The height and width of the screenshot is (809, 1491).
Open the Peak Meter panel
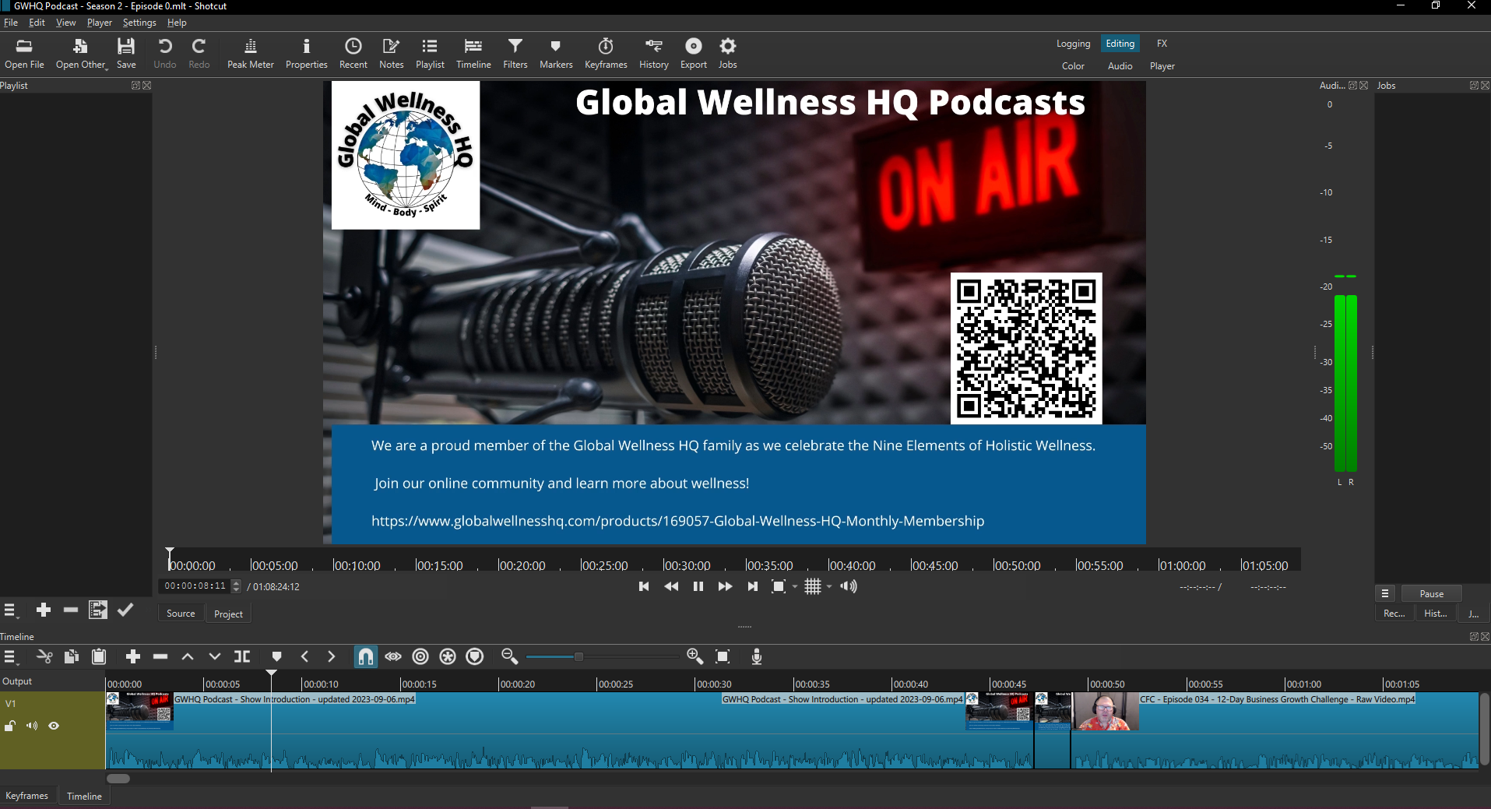tap(250, 54)
